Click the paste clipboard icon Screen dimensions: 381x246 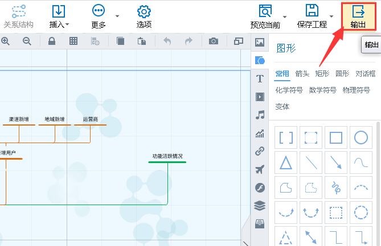(141, 41)
